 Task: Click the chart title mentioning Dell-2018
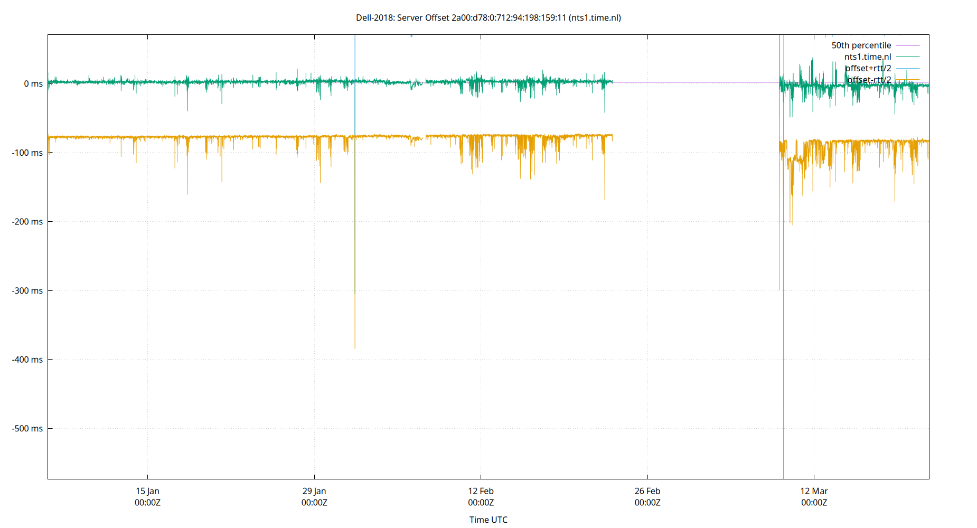(489, 17)
